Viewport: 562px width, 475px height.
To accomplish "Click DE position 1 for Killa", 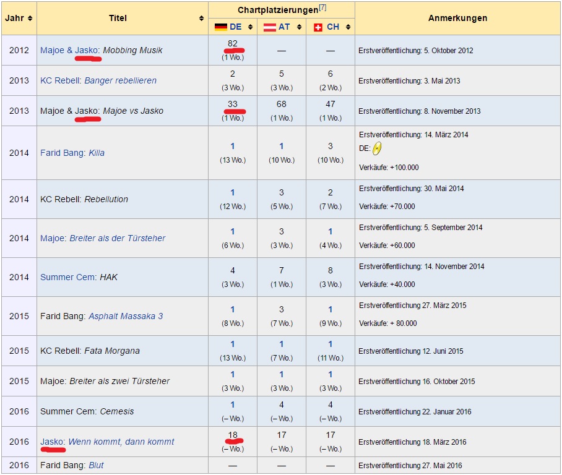I will point(233,146).
